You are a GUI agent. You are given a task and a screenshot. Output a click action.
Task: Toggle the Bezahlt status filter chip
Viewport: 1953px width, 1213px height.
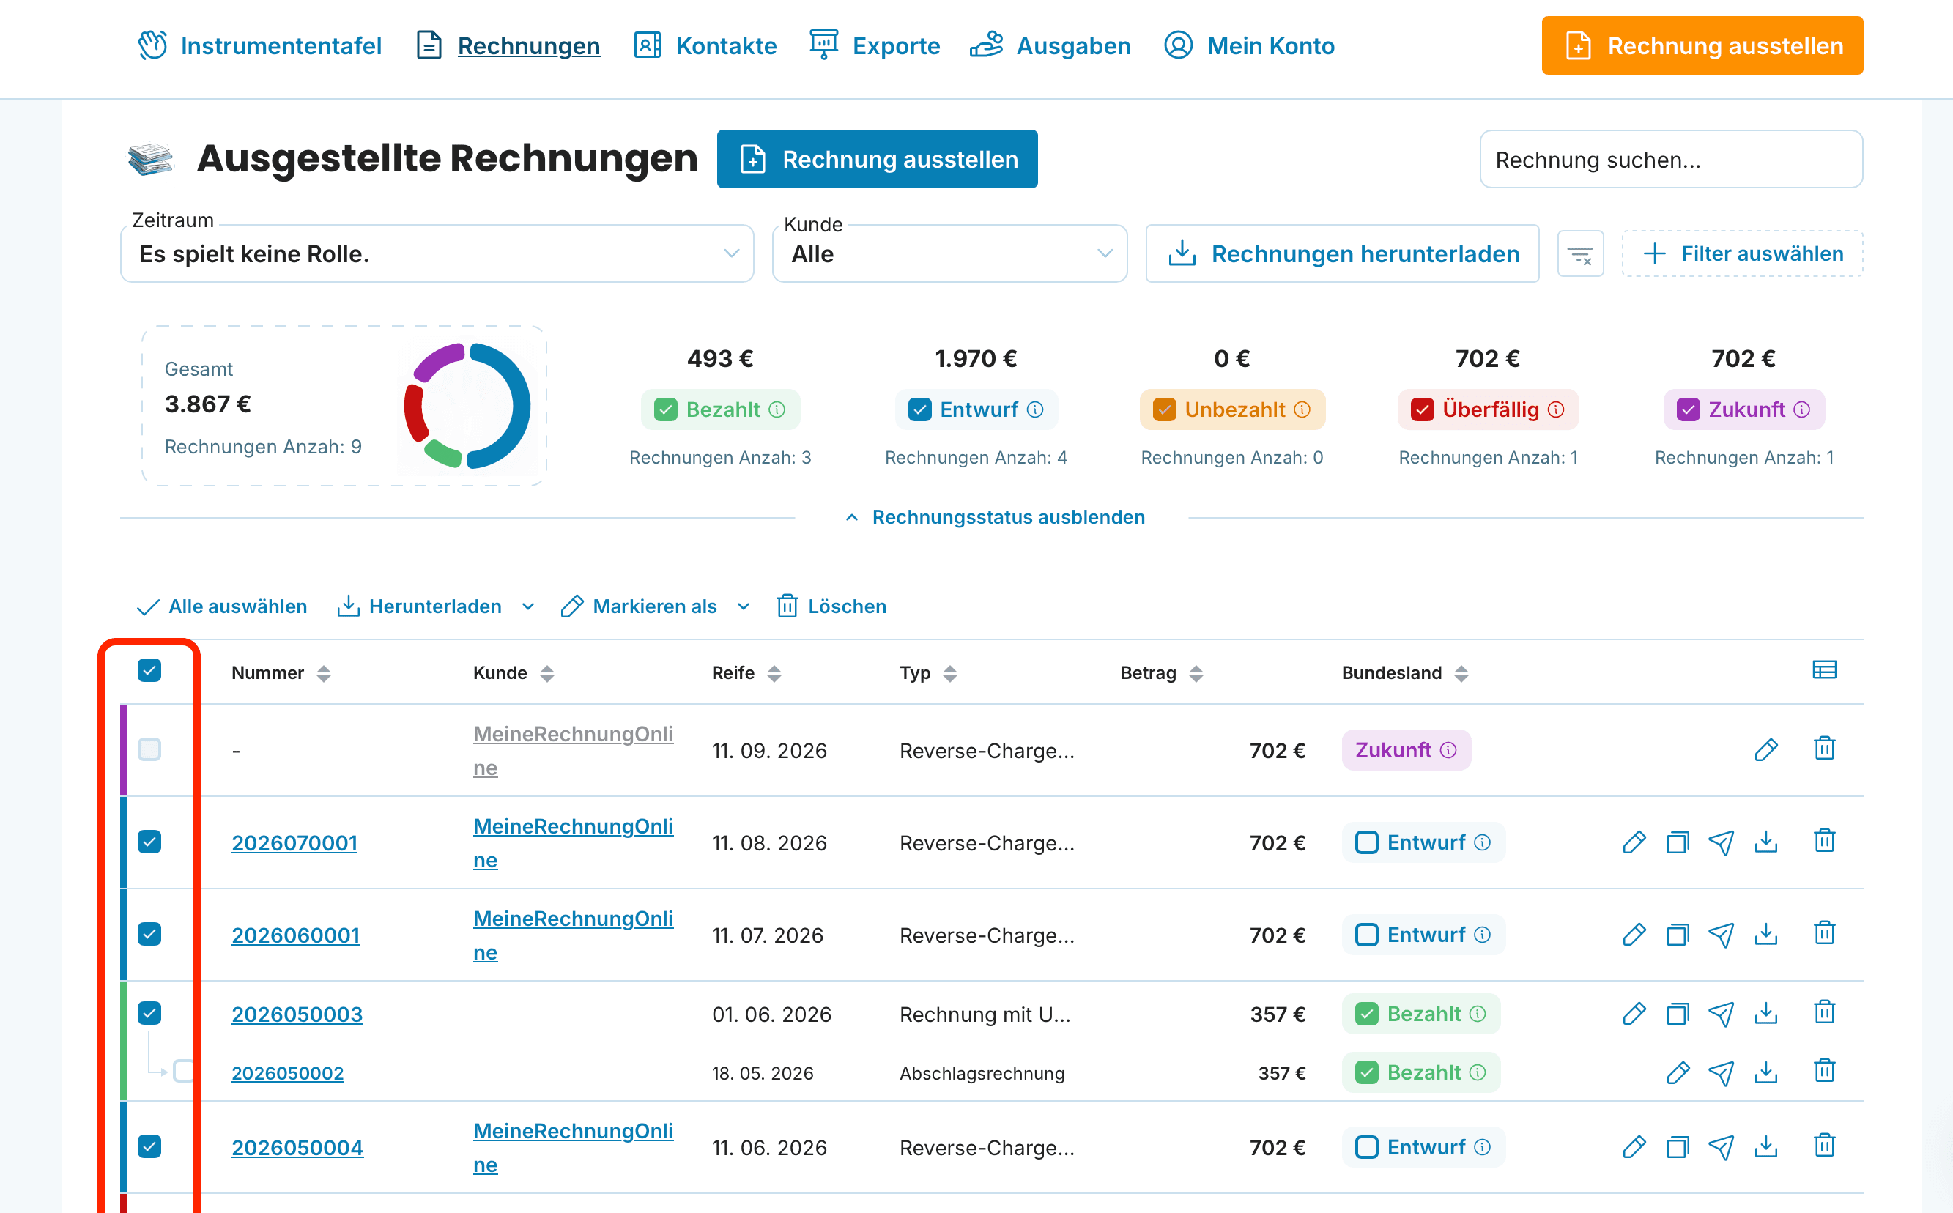click(x=719, y=410)
